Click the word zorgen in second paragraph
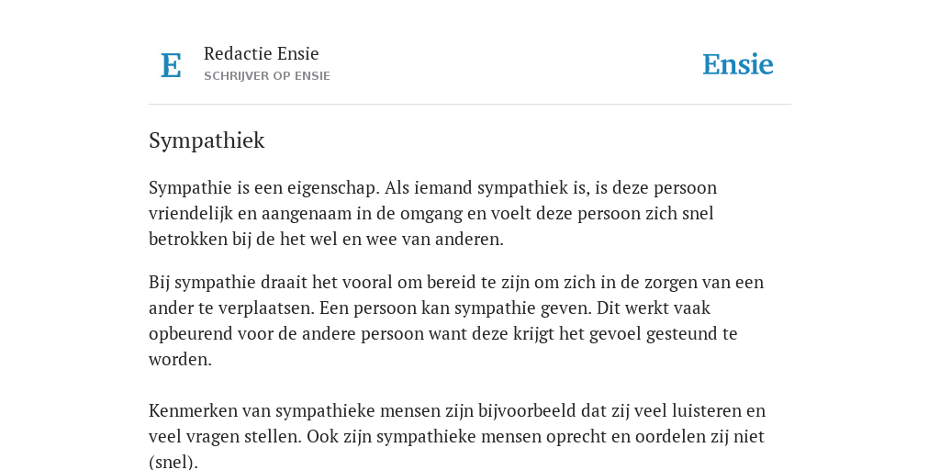This screenshot has height=470, width=940. click(x=671, y=283)
